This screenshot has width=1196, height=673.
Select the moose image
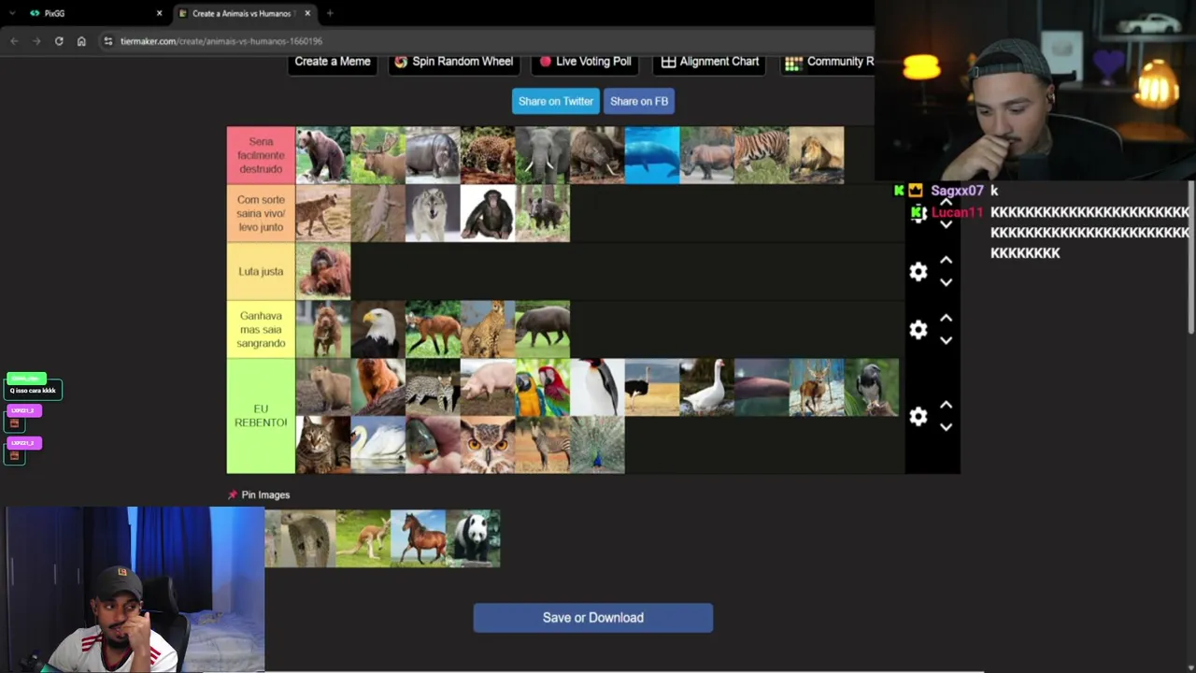click(x=377, y=155)
